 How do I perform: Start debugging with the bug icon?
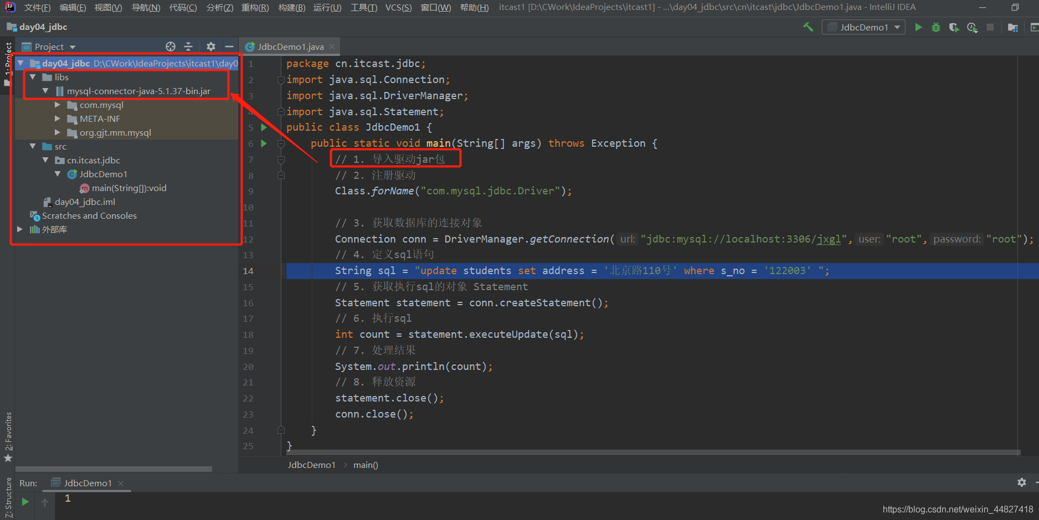(936, 27)
